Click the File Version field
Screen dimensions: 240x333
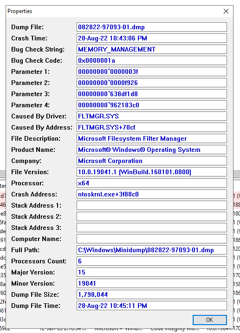[152, 172]
